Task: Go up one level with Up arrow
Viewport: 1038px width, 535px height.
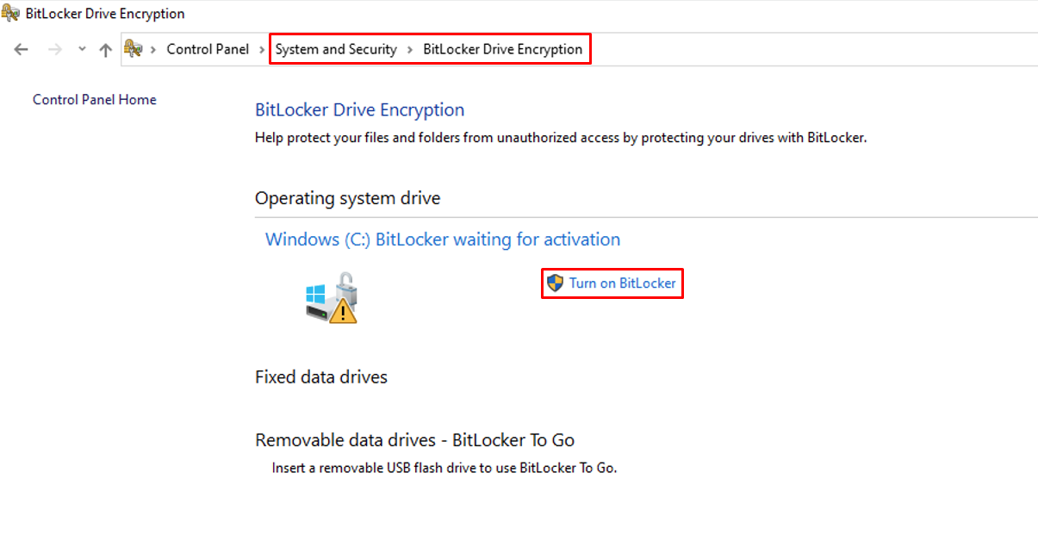Action: tap(105, 49)
